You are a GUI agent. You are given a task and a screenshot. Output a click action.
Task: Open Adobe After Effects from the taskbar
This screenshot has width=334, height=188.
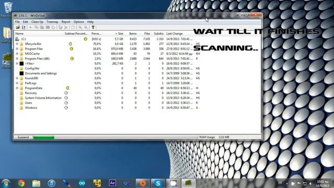pos(112,183)
